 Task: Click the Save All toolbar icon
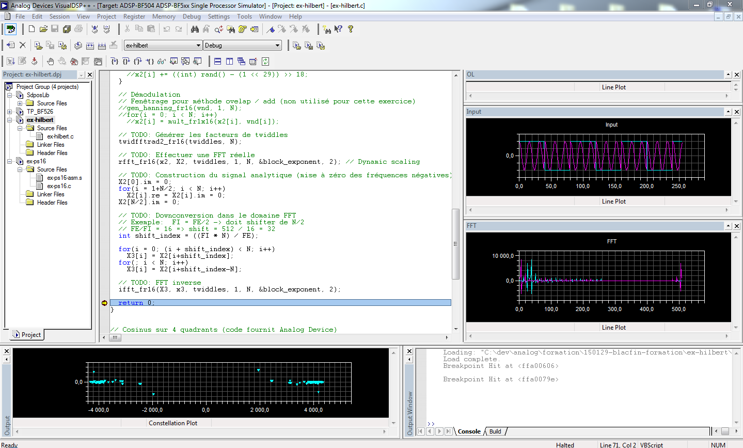67,29
